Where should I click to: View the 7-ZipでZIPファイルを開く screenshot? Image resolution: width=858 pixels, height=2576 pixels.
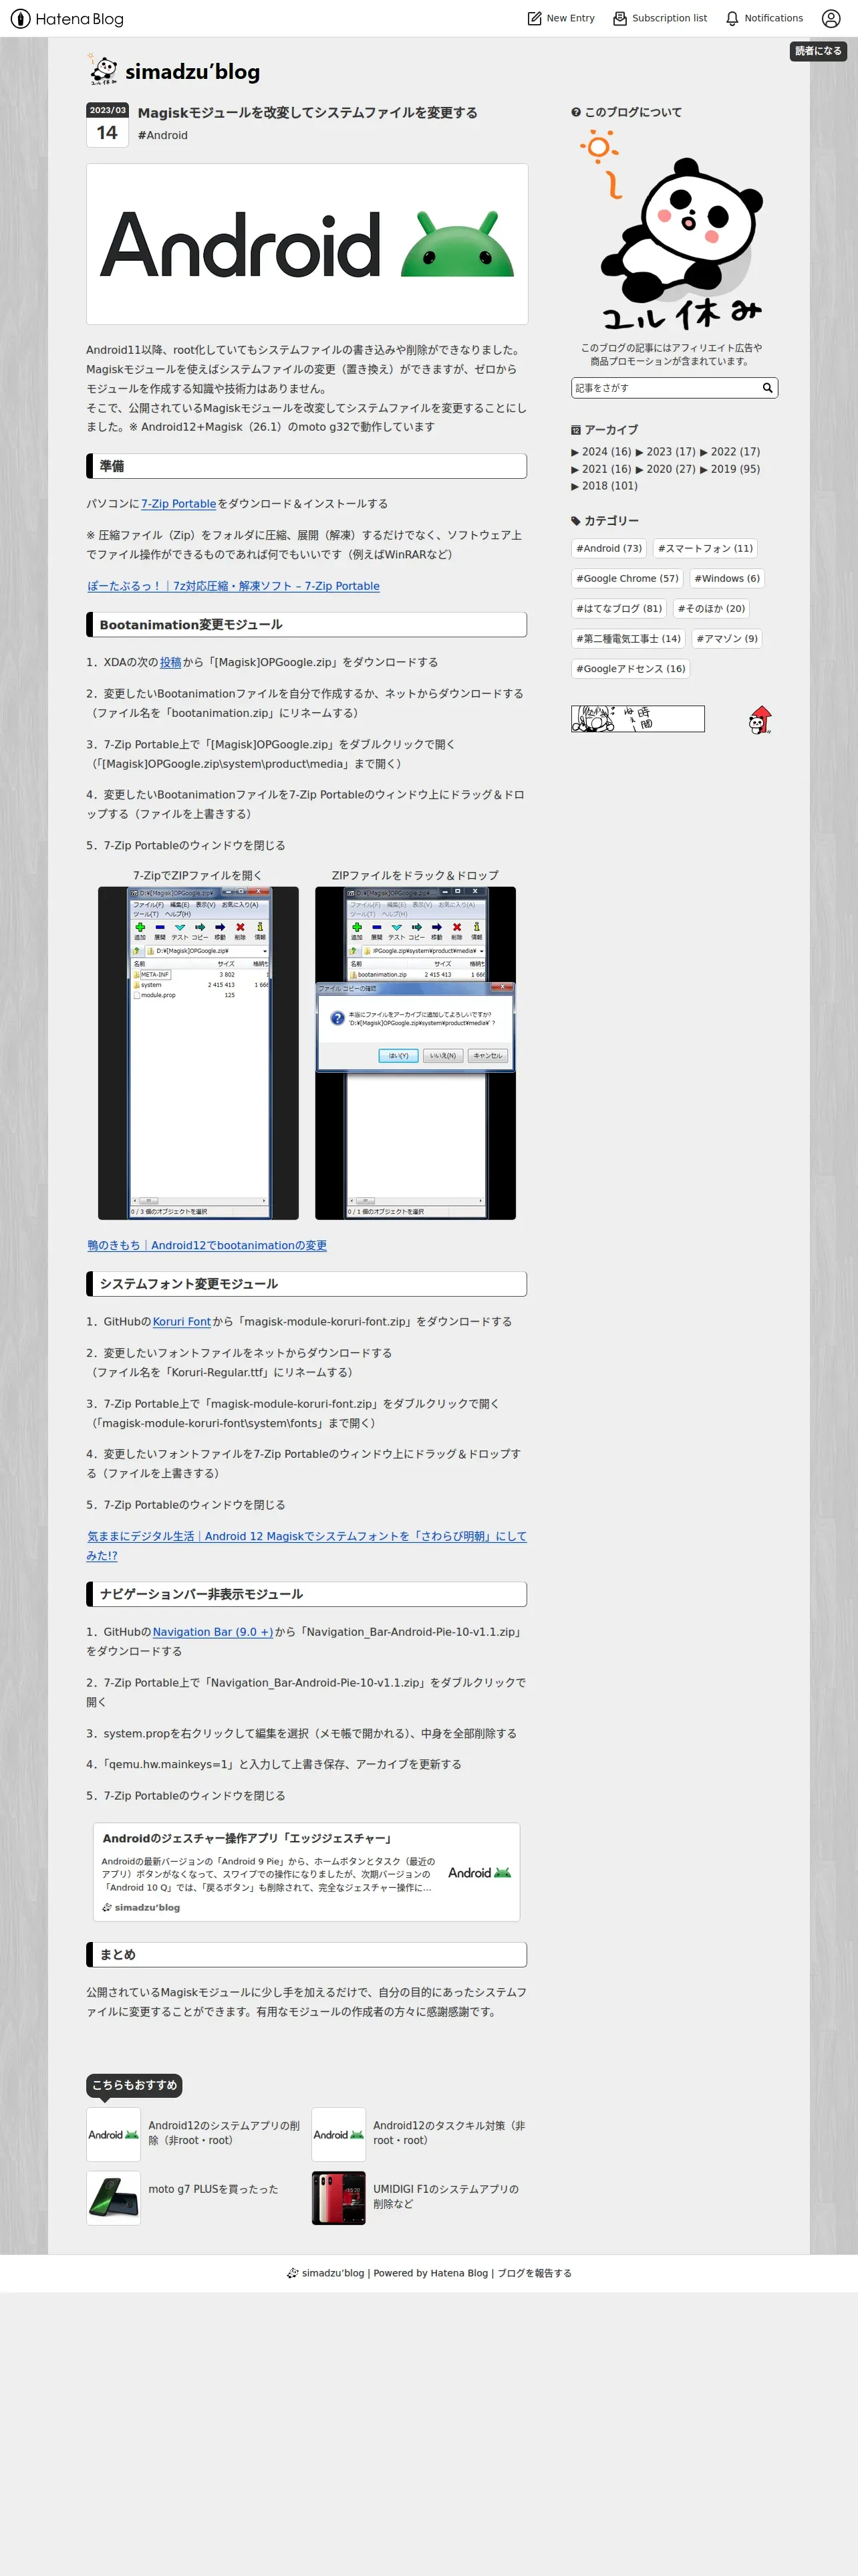coord(198,1053)
